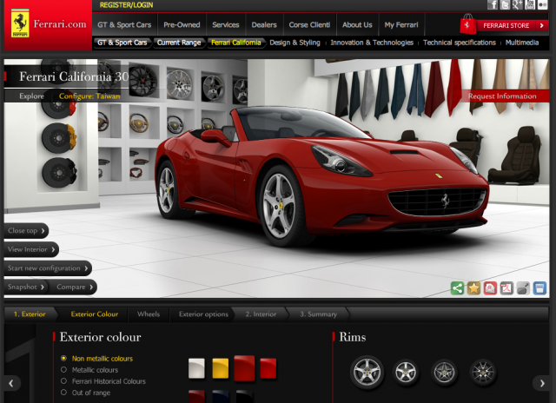Select the Exterior Colour sub-tab

click(x=95, y=314)
